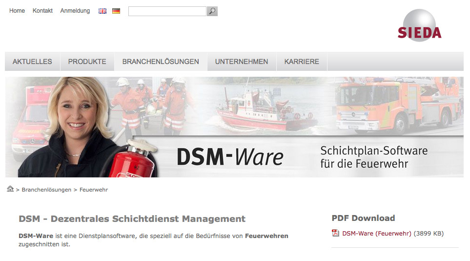Click Feuerwehr in the breadcrumb

pos(94,190)
